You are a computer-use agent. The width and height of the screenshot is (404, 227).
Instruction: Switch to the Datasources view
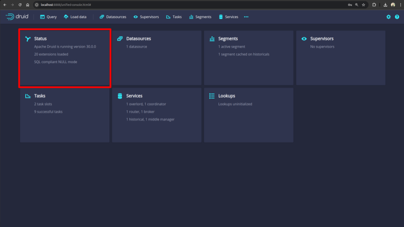[x=113, y=17]
